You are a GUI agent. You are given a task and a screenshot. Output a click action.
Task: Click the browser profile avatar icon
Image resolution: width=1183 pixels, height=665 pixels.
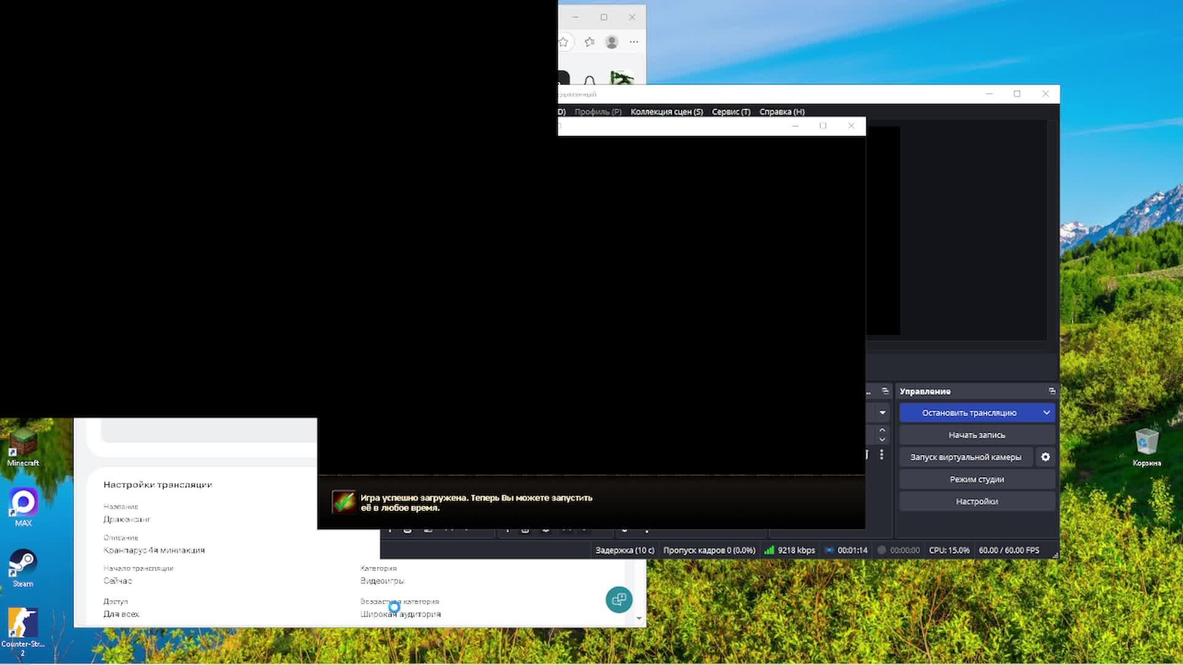612,42
